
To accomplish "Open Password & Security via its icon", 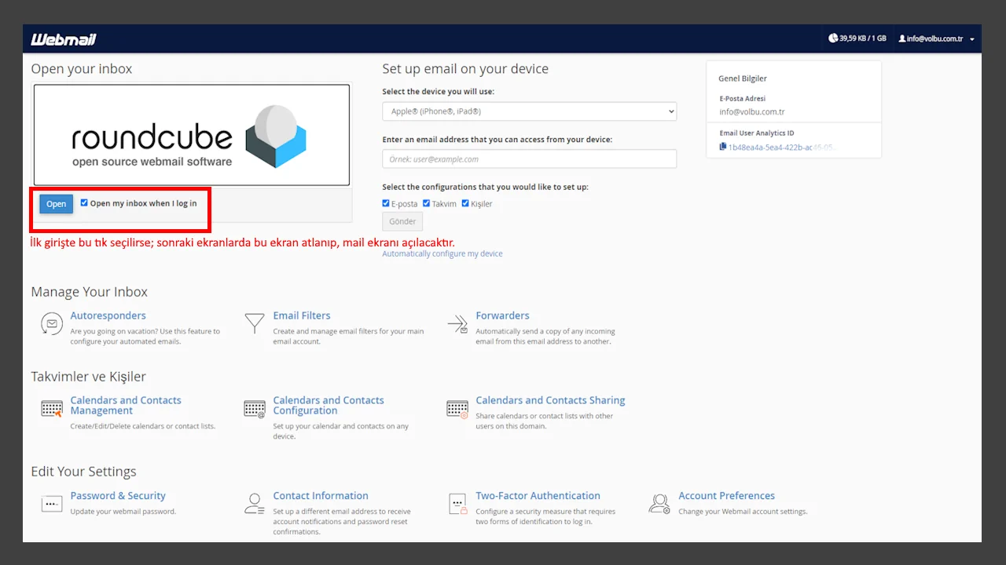I will point(50,503).
